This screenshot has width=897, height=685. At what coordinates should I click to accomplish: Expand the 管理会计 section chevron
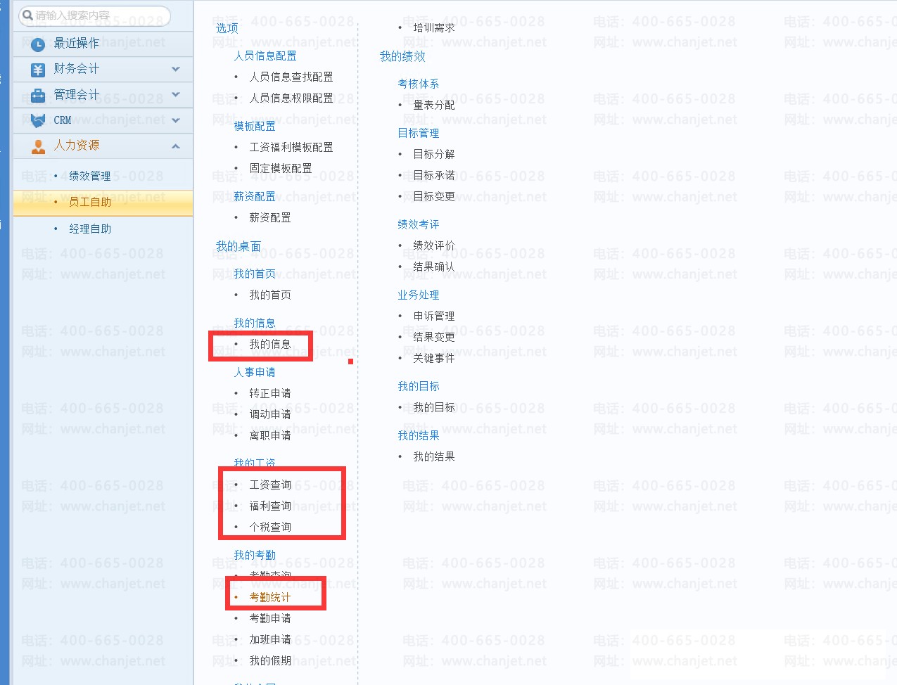pyautogui.click(x=176, y=94)
